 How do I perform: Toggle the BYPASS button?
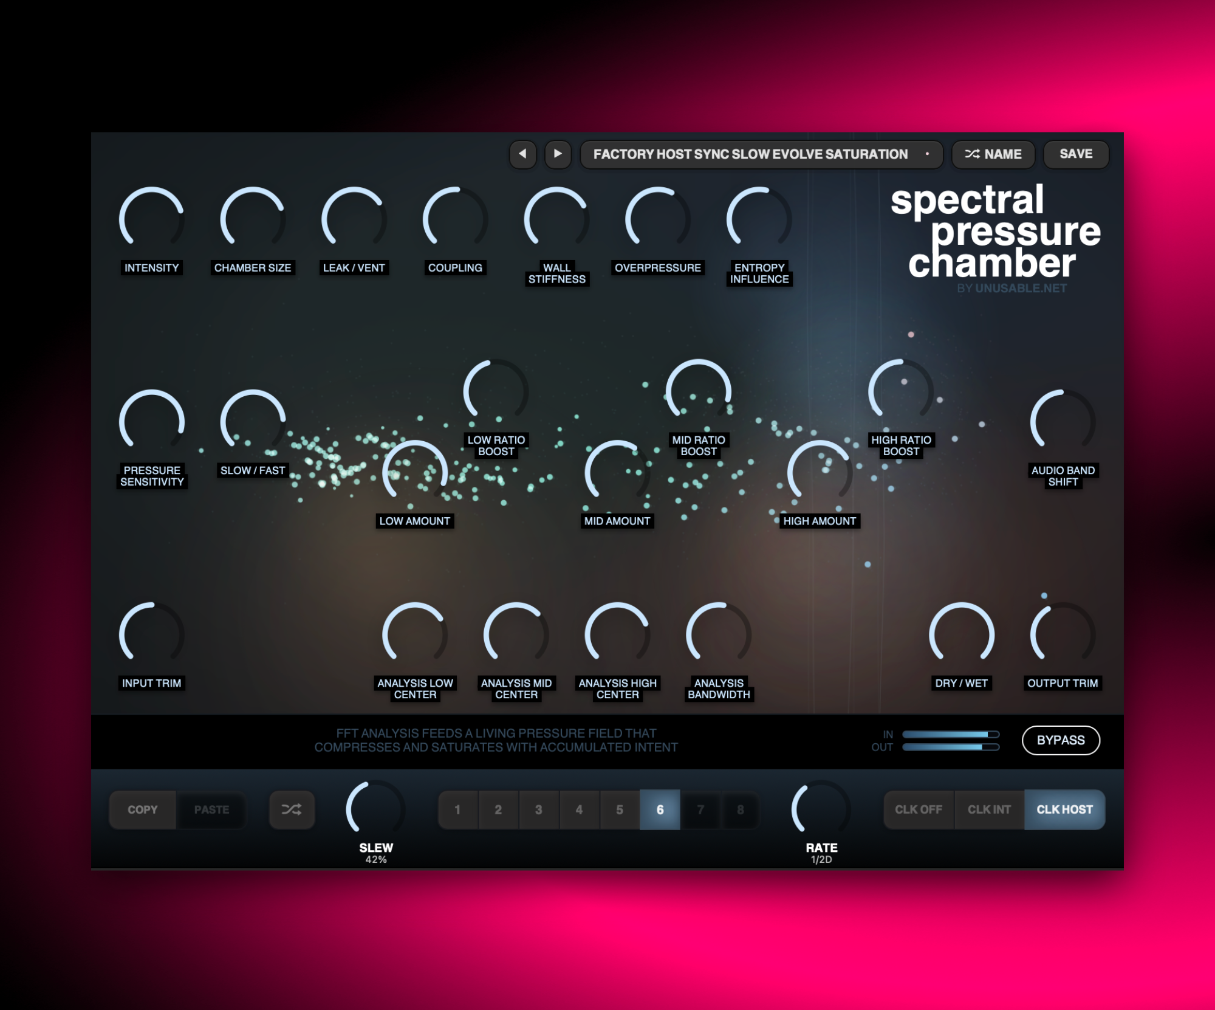click(1061, 740)
